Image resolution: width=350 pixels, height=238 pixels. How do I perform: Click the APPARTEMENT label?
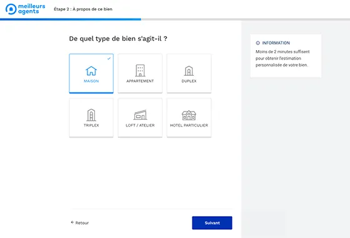(x=140, y=81)
